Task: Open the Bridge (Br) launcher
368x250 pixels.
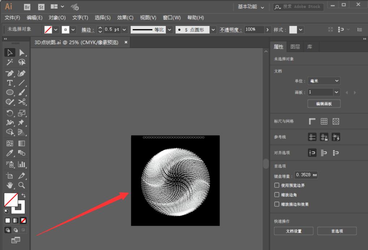Action: pos(27,7)
